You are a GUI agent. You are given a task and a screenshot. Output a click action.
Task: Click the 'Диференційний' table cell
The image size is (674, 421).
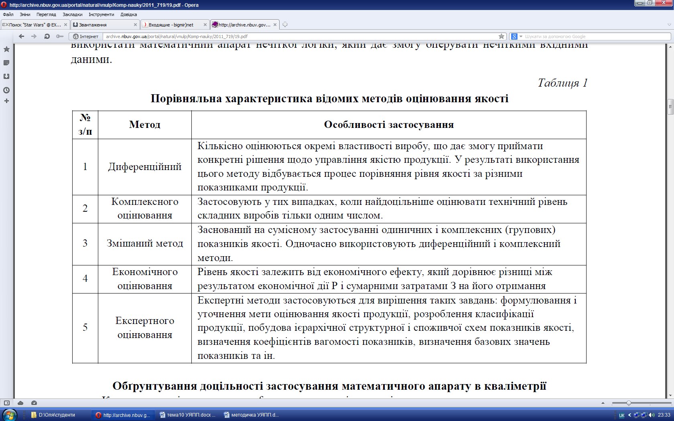tap(145, 167)
